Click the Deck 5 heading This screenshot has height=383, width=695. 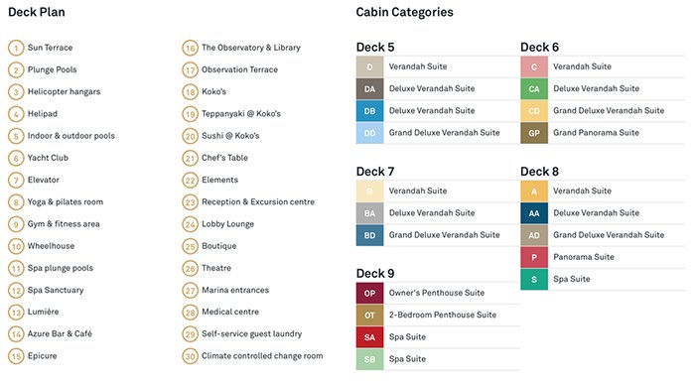pos(375,48)
